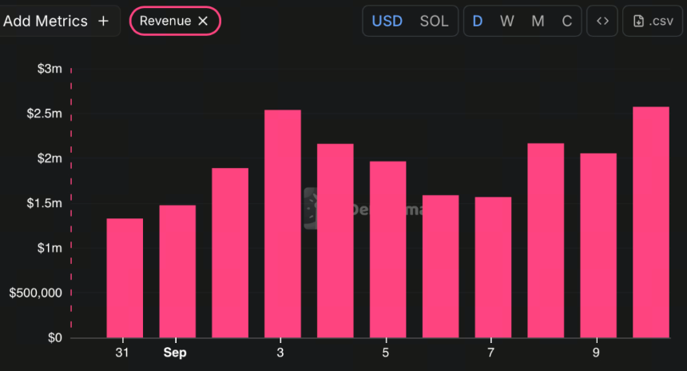Image resolution: width=687 pixels, height=371 pixels.
Task: Click the Revenue metric chip
Action: coord(175,21)
